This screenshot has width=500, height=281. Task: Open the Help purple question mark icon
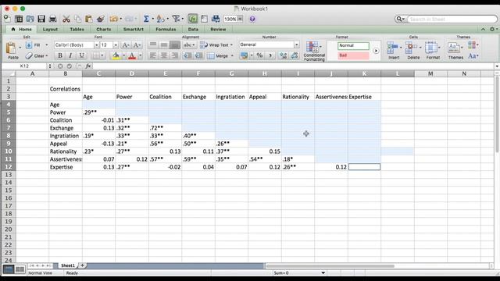[x=252, y=19]
